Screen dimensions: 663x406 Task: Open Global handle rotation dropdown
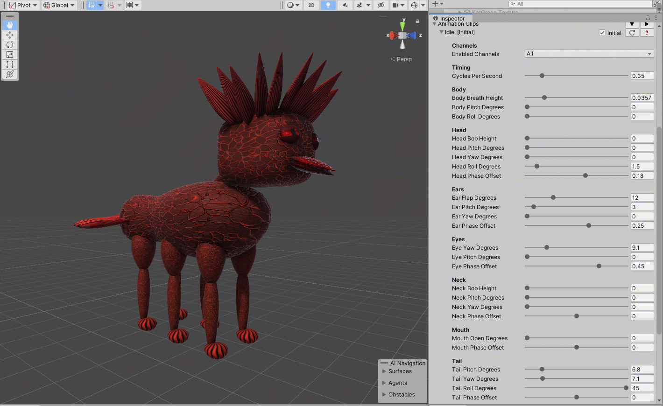click(59, 5)
